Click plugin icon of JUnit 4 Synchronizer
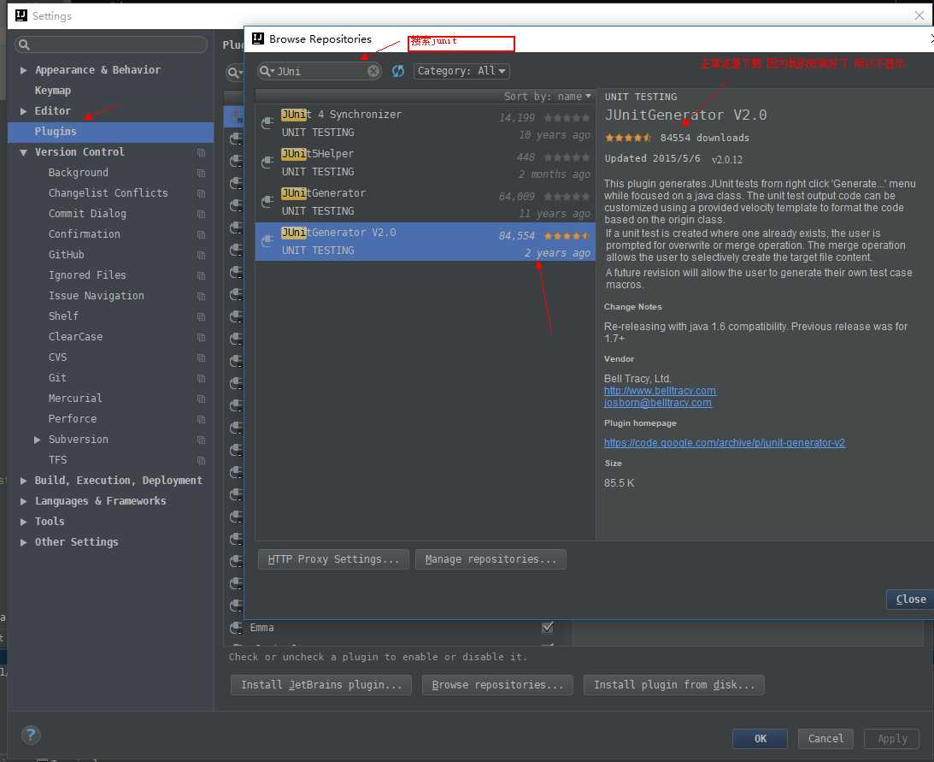This screenshot has width=934, height=762. [267, 123]
